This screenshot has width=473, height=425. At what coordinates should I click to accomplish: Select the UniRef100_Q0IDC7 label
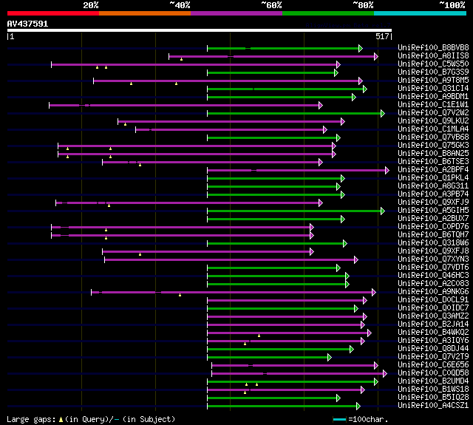click(x=433, y=308)
